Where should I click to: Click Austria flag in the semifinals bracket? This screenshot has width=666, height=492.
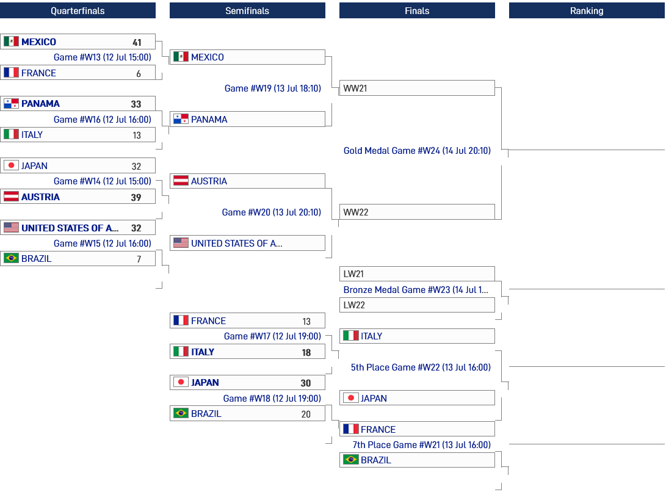pos(181,181)
